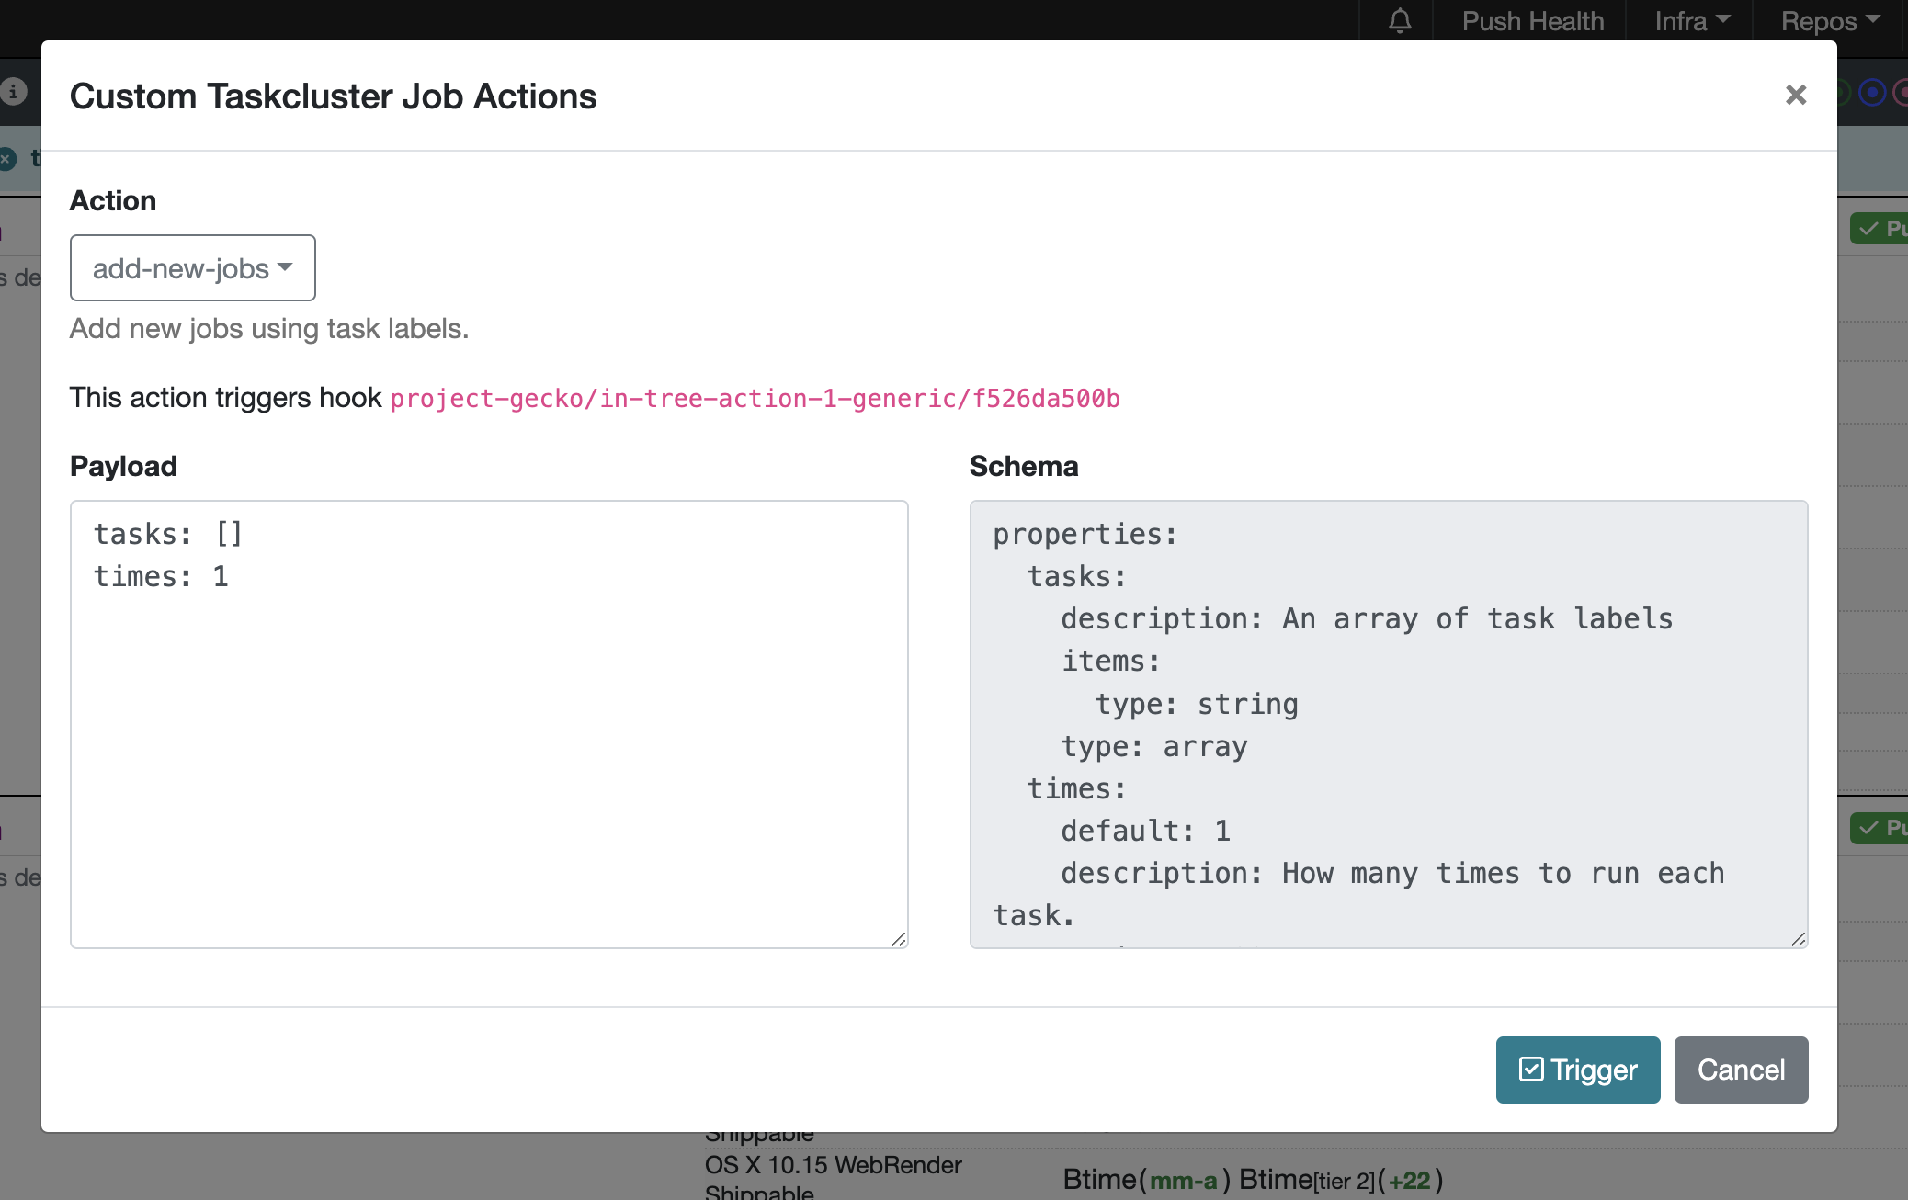
Task: Open Push Health from the top navigation
Action: [x=1532, y=20]
